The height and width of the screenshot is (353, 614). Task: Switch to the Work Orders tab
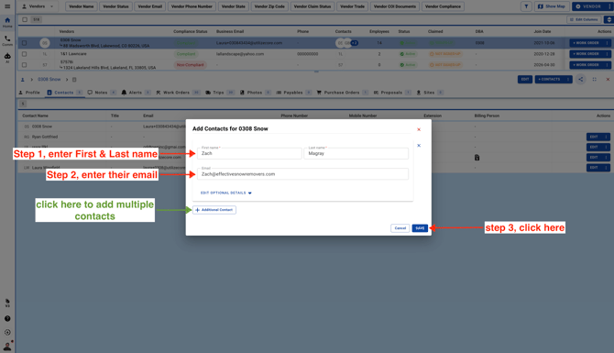click(x=178, y=93)
